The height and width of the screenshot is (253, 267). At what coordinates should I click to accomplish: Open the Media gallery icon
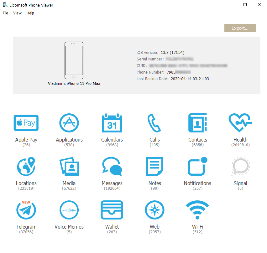pyautogui.click(x=69, y=166)
